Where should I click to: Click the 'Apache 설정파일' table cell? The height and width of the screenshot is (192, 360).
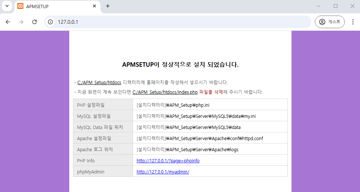pos(103,138)
